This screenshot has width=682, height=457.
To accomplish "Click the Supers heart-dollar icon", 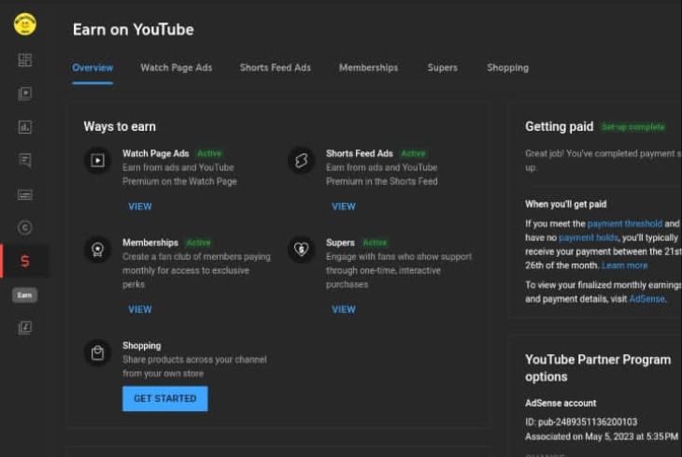I will (301, 250).
